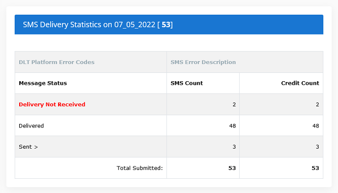Screen dimensions: 338x193
Task: Click the DLT Platform Error Codes heading
Action: coord(57,62)
